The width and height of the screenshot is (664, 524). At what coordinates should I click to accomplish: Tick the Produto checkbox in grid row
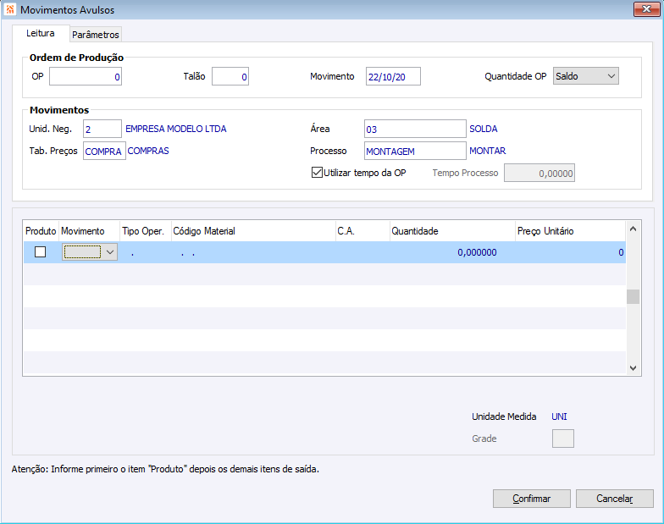point(41,252)
